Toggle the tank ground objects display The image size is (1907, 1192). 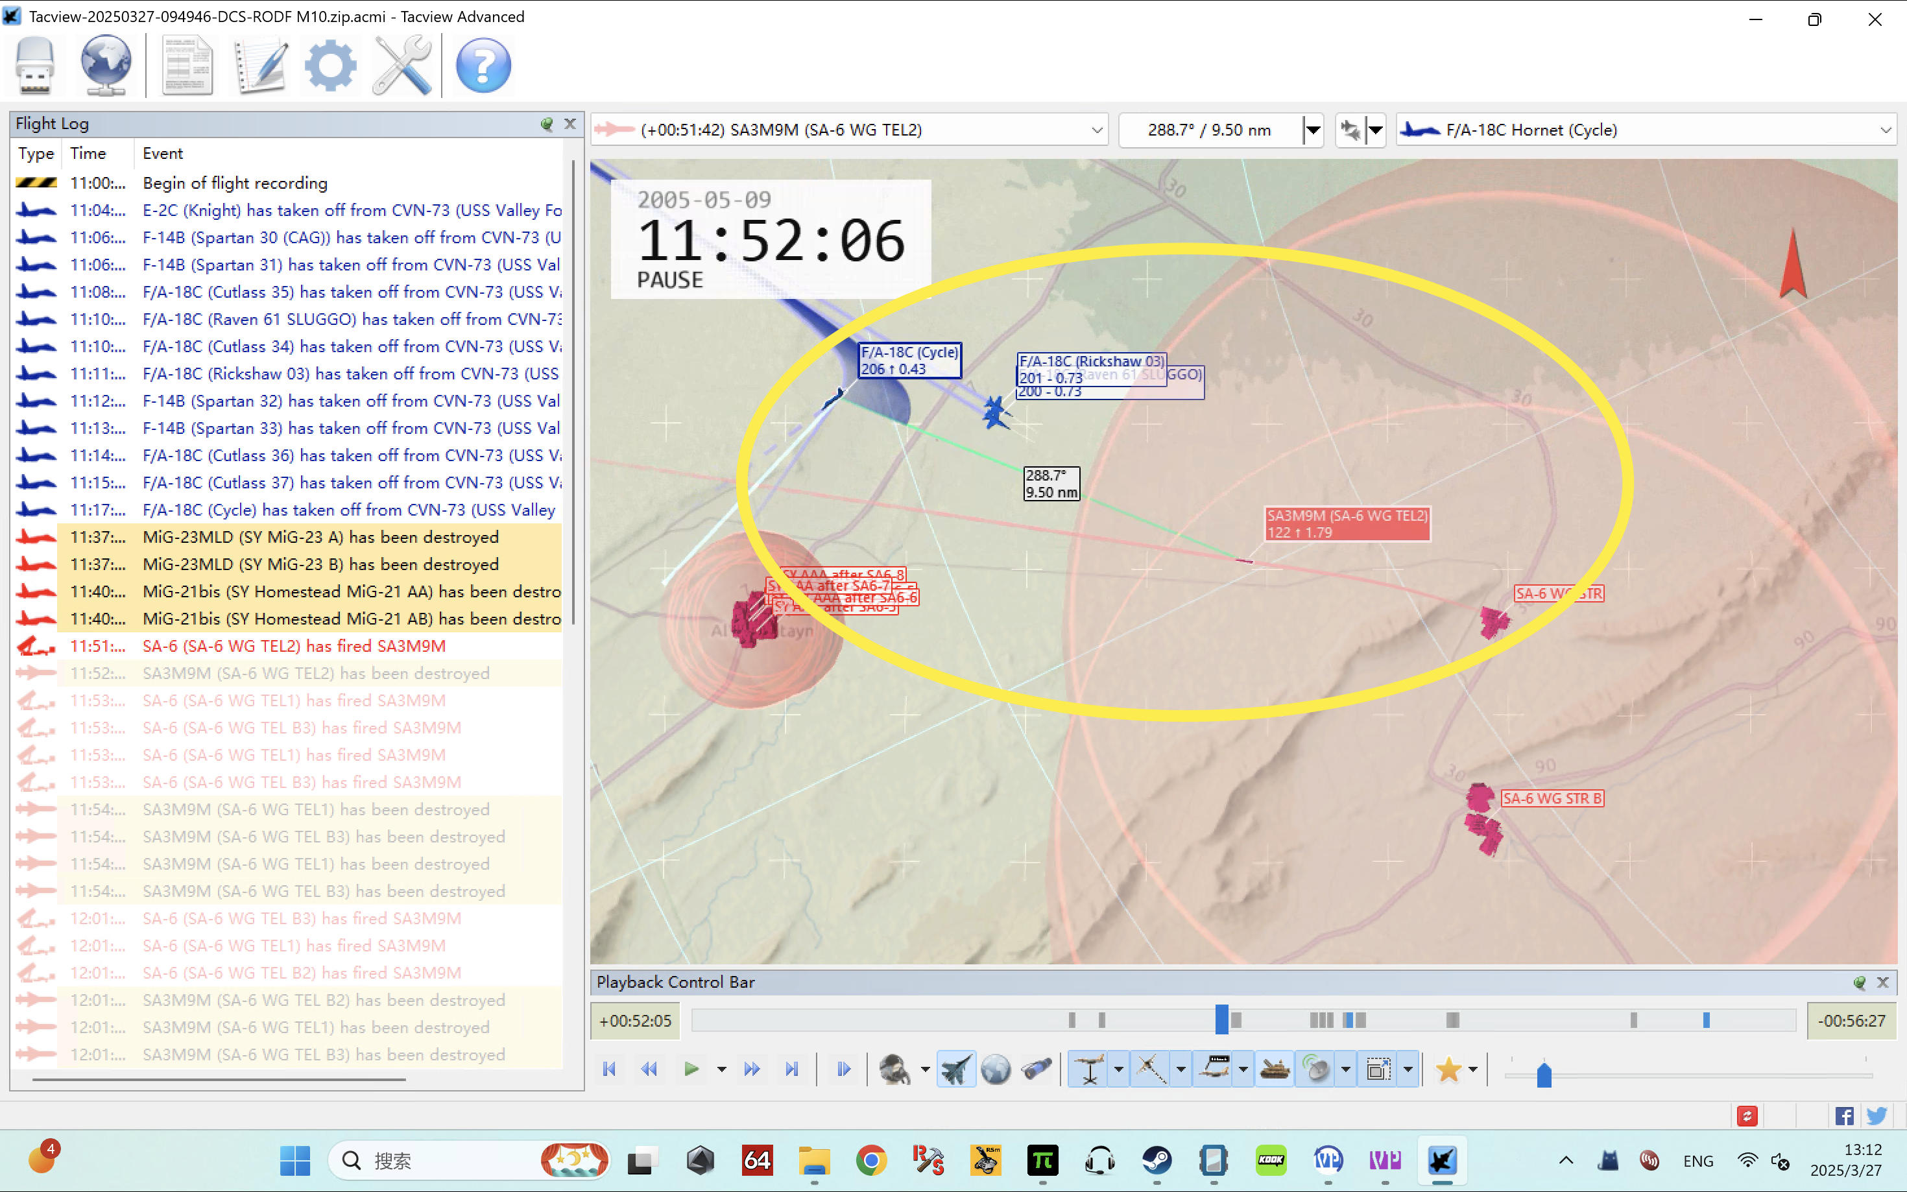click(x=1275, y=1069)
